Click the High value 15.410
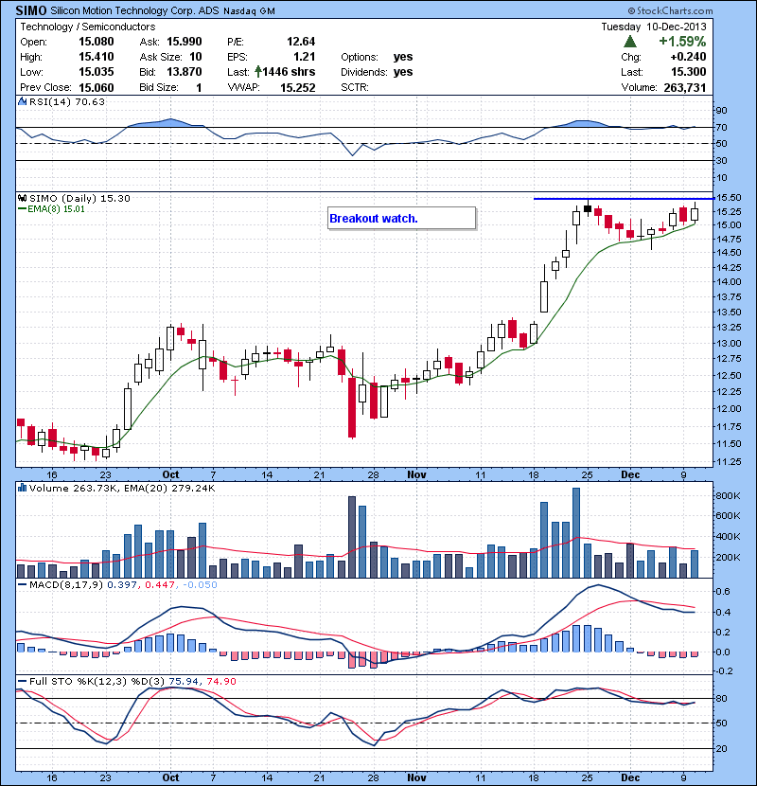 [97, 57]
